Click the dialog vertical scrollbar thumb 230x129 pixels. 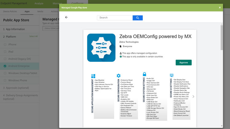coord(222,38)
